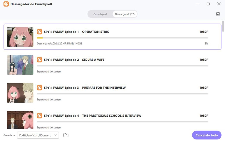Viewport: 225px width, 141px height.
Task: Click the Crunchyroll icon beside Episode 1 title
Action: (x=39, y=32)
